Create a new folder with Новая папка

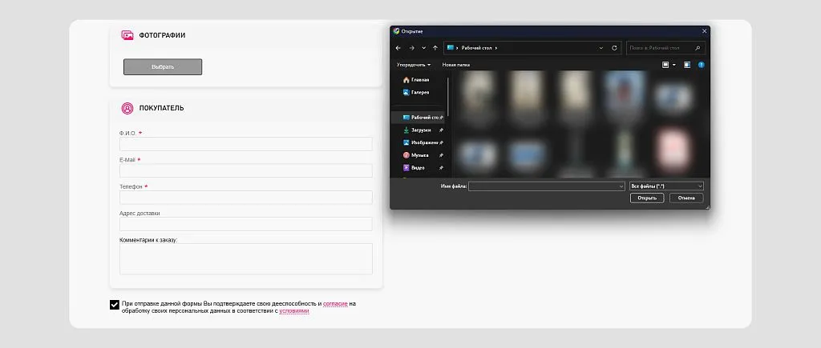[456, 65]
